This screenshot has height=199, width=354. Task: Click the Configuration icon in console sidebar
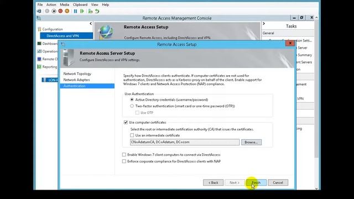click(39, 29)
